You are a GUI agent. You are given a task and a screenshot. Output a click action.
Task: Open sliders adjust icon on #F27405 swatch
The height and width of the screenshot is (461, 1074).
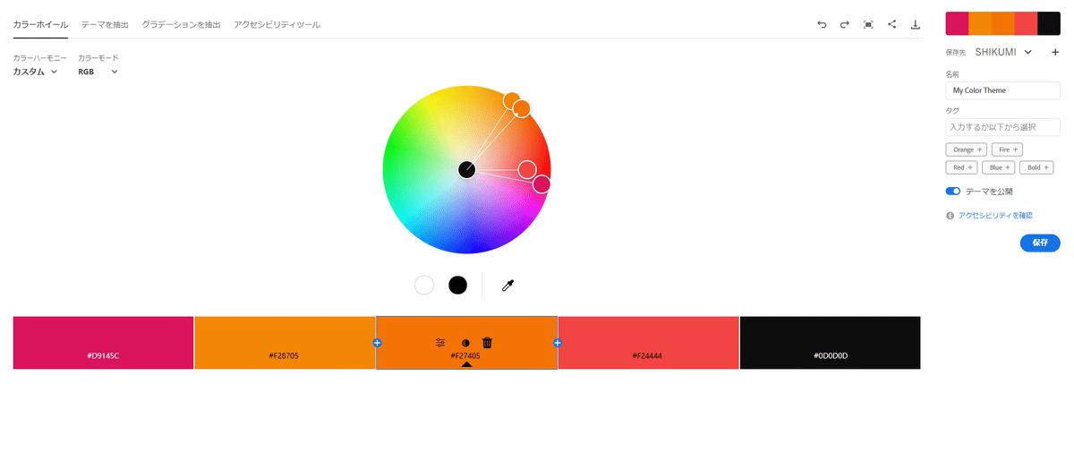(440, 343)
